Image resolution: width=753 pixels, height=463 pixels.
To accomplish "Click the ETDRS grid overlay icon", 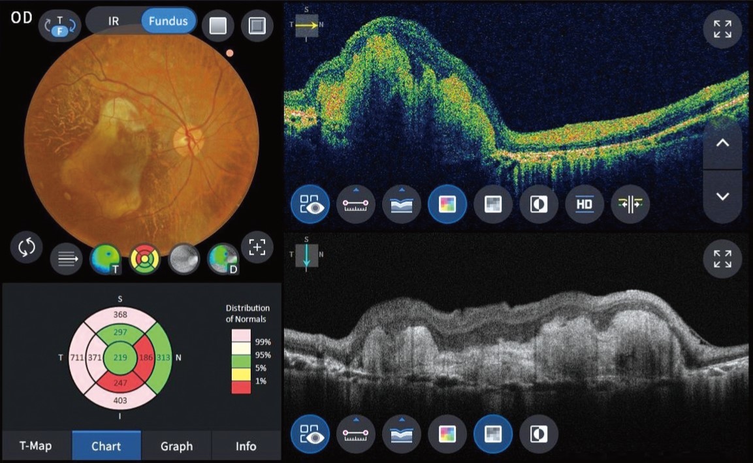I will (146, 259).
